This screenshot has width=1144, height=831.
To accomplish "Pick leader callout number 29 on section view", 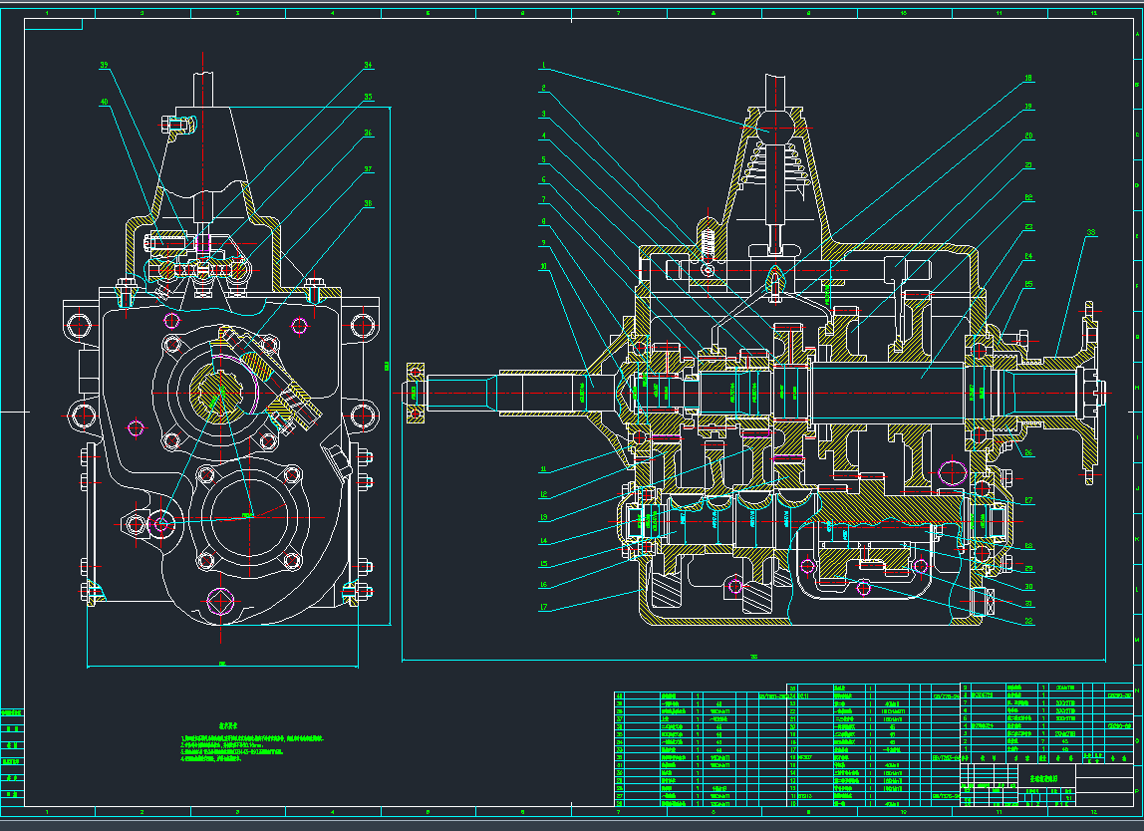I will click(1028, 568).
